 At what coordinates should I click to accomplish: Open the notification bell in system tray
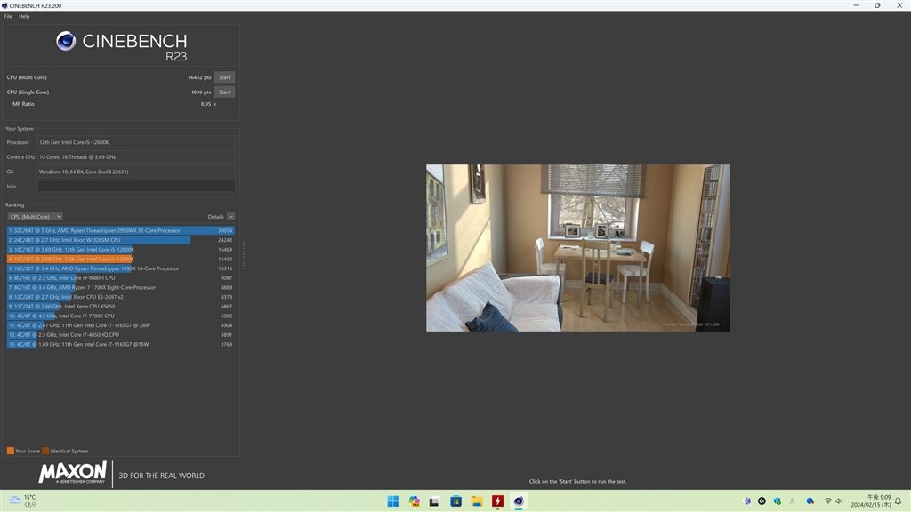coord(898,501)
